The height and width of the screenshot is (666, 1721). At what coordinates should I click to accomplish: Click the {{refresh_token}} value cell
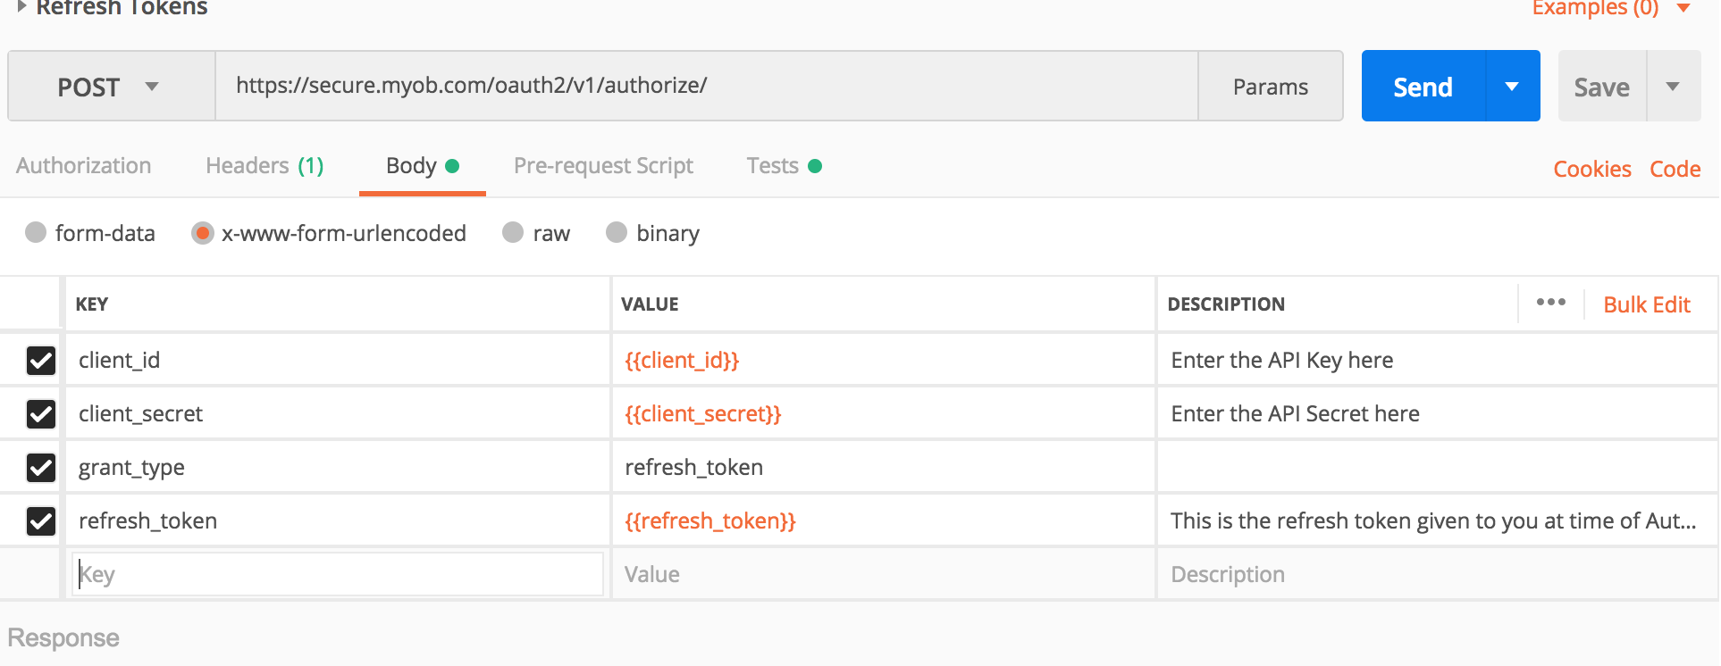884,521
